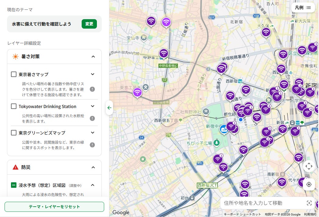Image resolution: width=319 pixels, height=217 pixels.
Task: Click the 十二社熊野神社 shrine icon
Action: coord(206,111)
